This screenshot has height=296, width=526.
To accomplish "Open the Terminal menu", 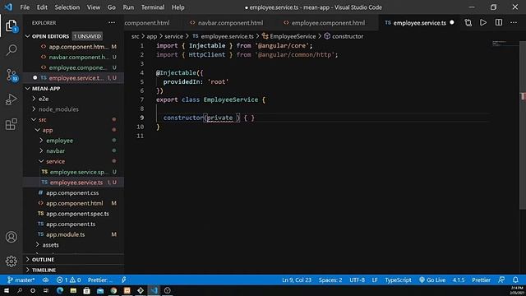I will point(153,7).
